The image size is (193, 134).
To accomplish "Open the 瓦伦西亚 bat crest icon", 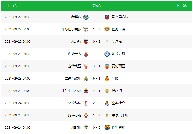I will pos(107,66).
